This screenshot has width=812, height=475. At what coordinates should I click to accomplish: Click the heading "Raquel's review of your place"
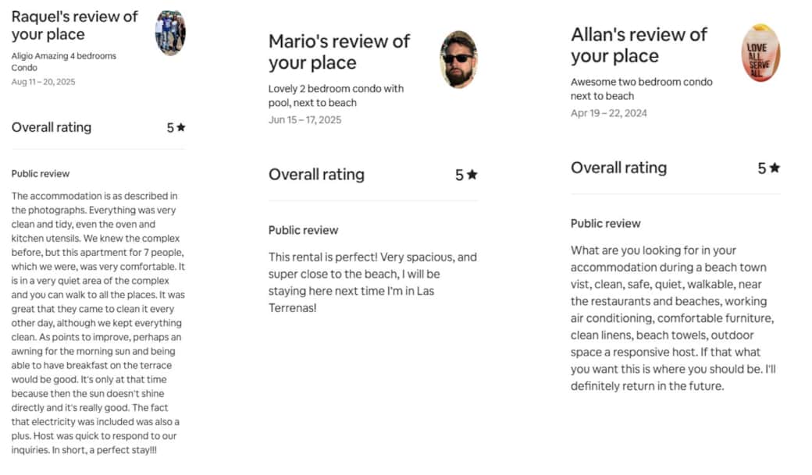click(x=75, y=25)
